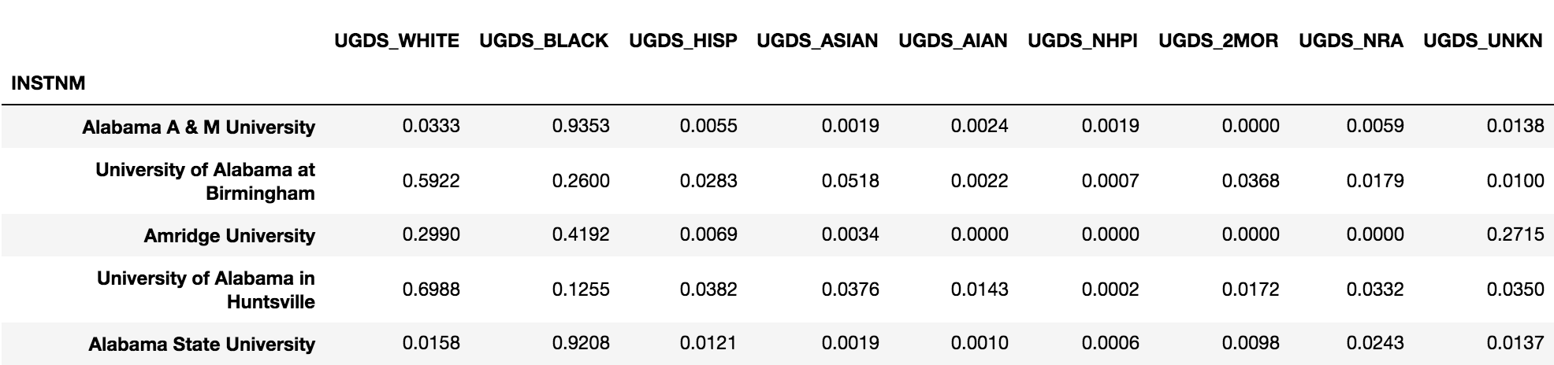Image resolution: width=1554 pixels, height=365 pixels.
Task: Select the UGDS_UNKN column header
Action: point(1482,41)
